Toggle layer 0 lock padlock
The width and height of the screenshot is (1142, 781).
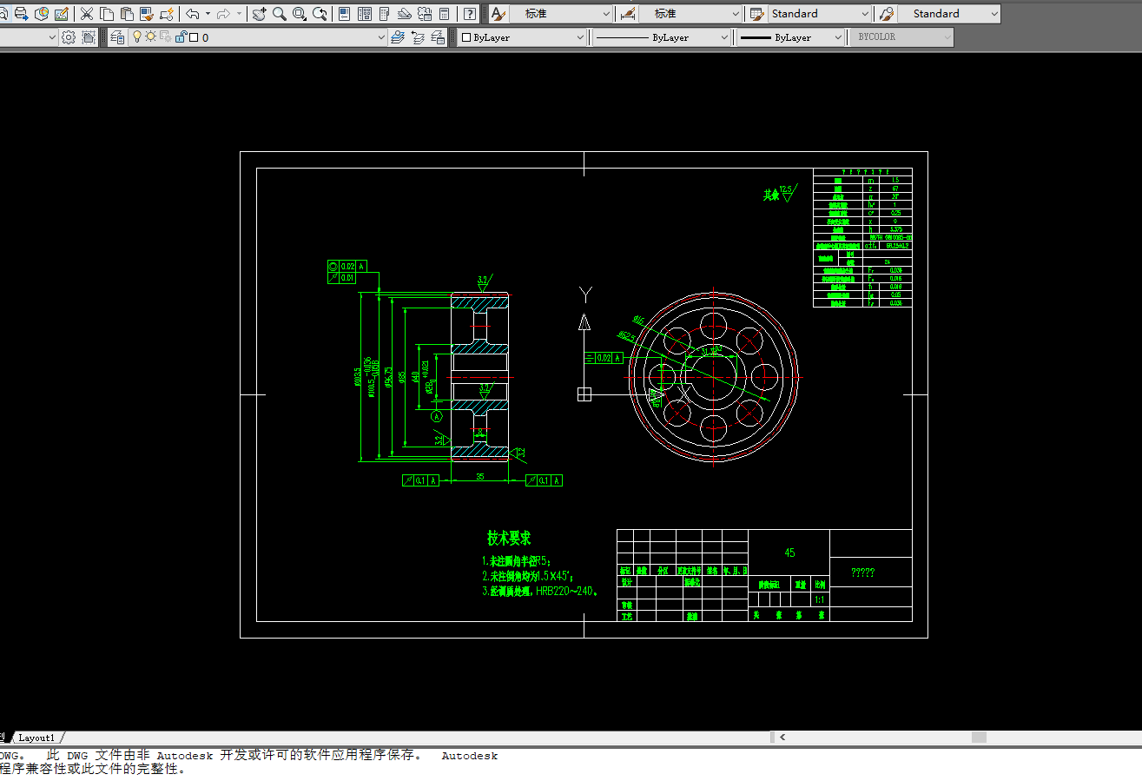180,37
